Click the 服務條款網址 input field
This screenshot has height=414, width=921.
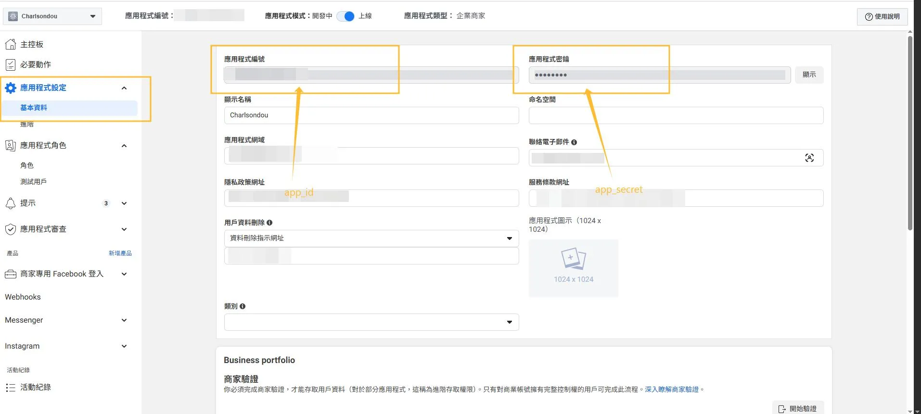(x=676, y=198)
